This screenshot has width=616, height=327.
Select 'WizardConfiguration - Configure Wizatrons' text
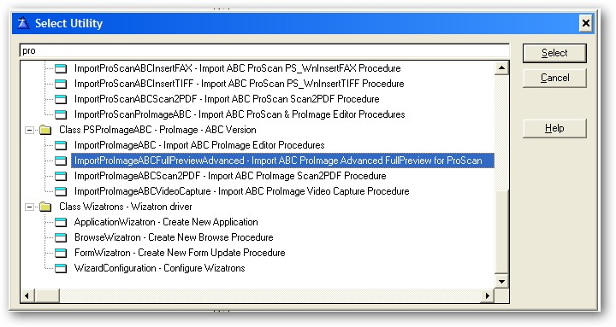click(159, 268)
